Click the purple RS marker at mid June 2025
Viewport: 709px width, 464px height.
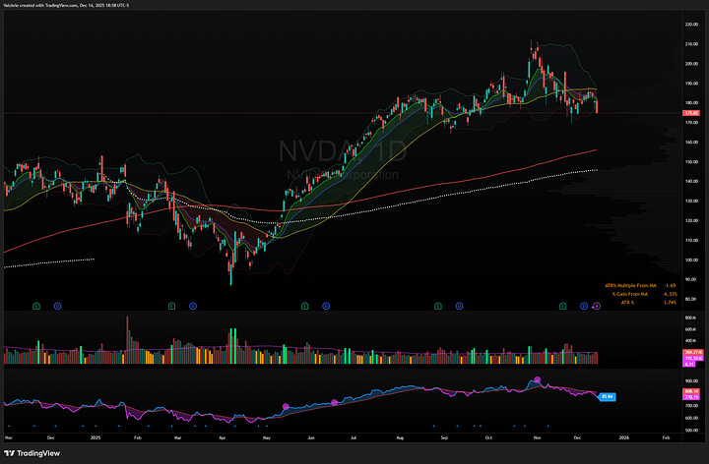click(x=334, y=402)
